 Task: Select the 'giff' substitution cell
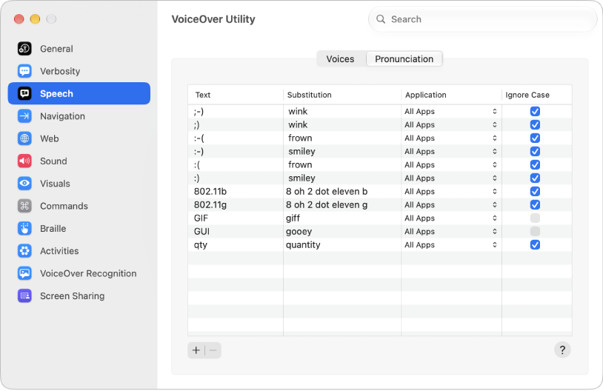(342, 218)
